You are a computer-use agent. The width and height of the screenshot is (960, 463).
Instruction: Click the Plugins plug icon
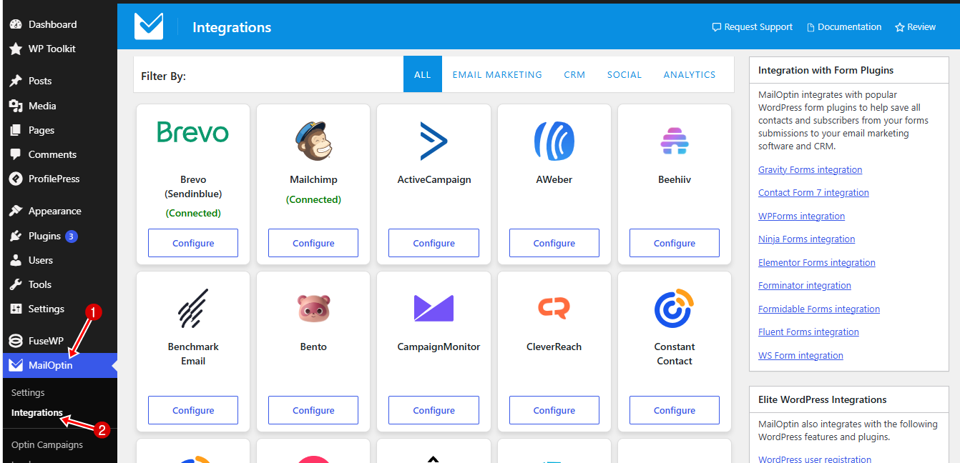tap(15, 236)
